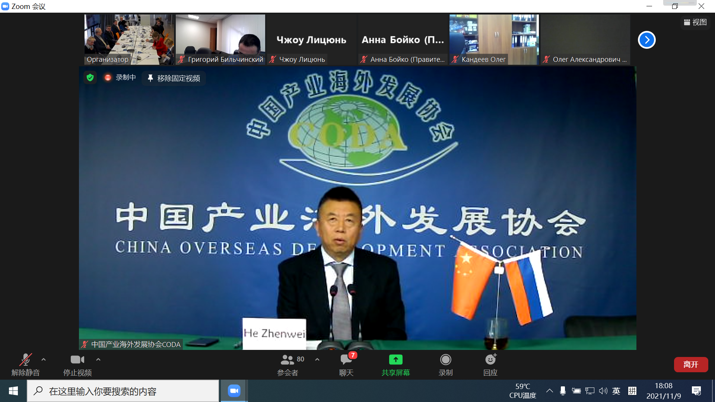Expand video options arrow next to 停止视频
Screen dimensions: 715x402
(98, 360)
